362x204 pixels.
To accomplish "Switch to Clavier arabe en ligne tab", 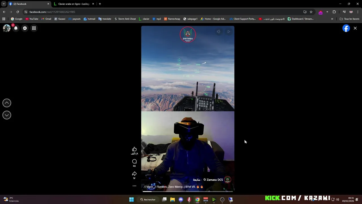I will point(74,4).
